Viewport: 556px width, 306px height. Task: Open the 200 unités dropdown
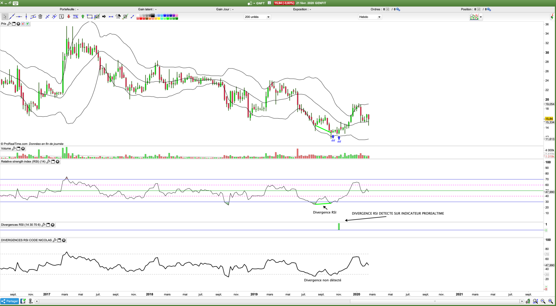257,17
